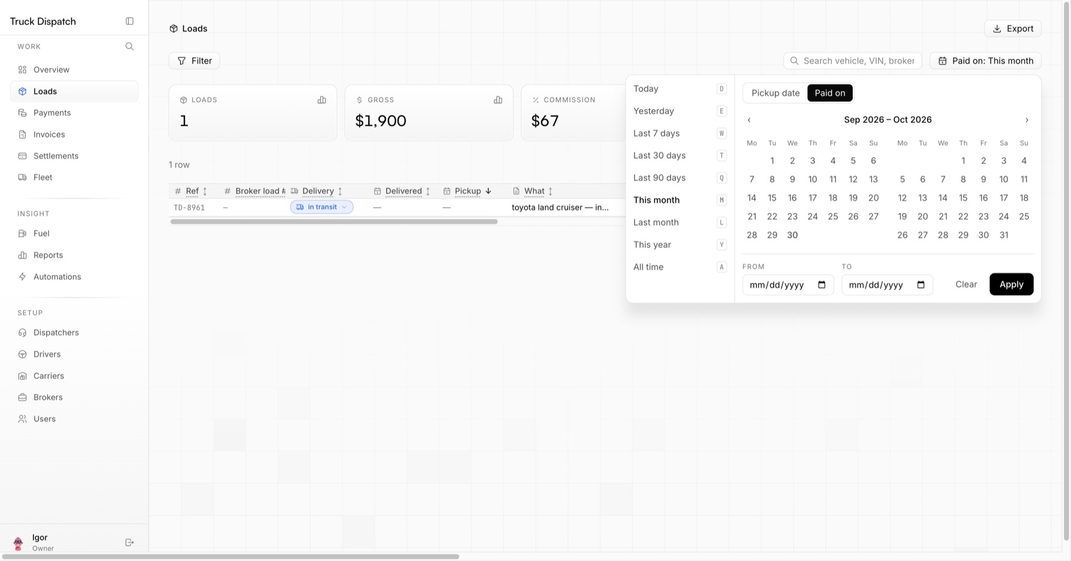Viewport: 1071px width, 561px height.
Task: Click the Fuel pump icon
Action: point(23,233)
